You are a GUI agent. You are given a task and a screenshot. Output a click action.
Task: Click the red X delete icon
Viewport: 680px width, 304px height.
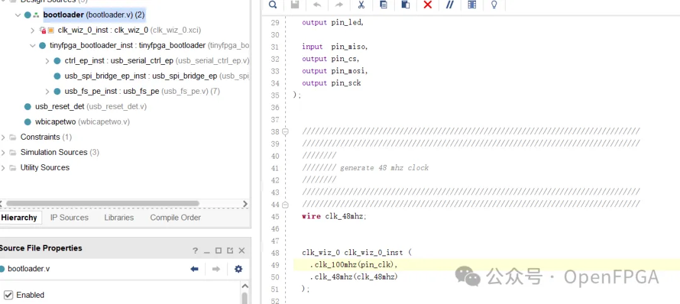(428, 5)
